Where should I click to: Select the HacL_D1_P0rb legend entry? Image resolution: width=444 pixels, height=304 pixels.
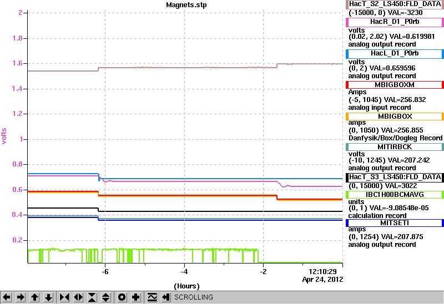395,53
